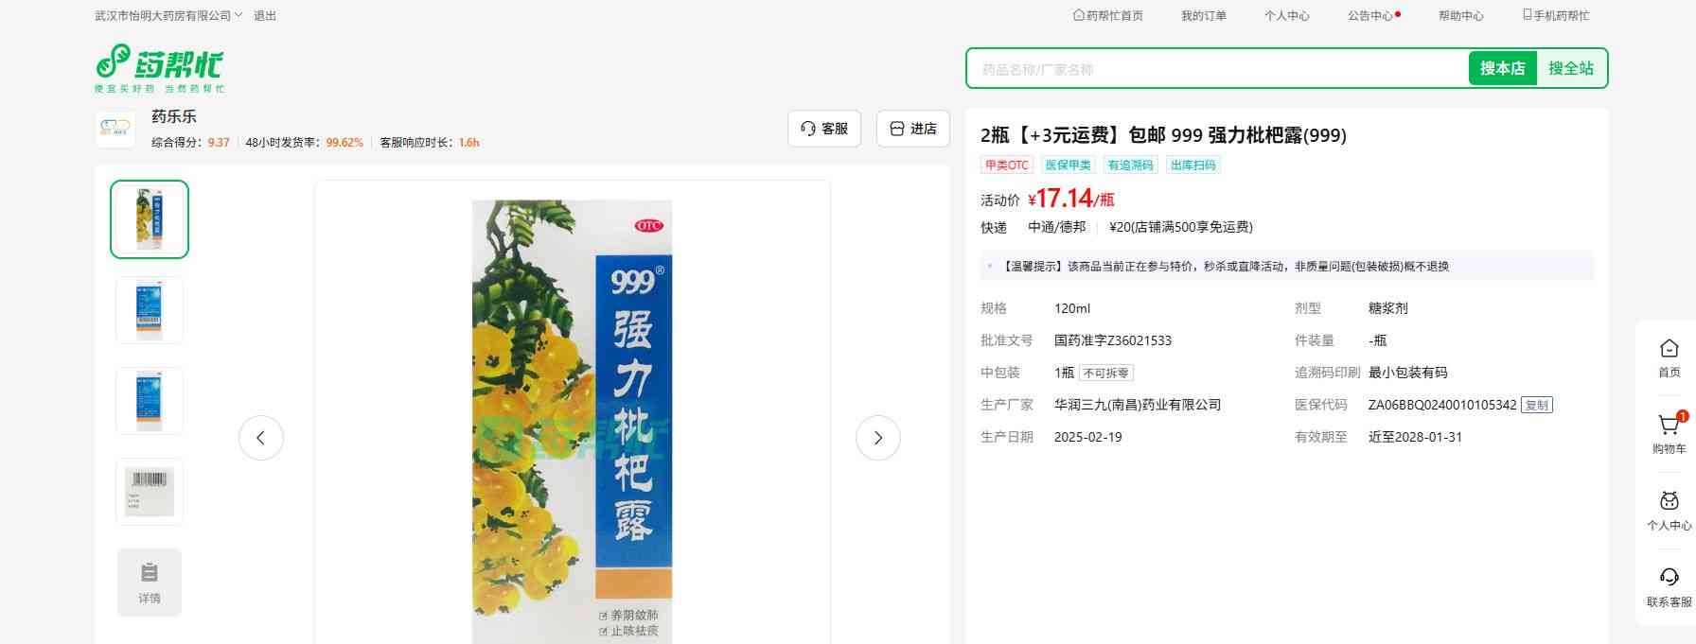Copy the 医保代码 with the 复制 button

(x=1537, y=405)
